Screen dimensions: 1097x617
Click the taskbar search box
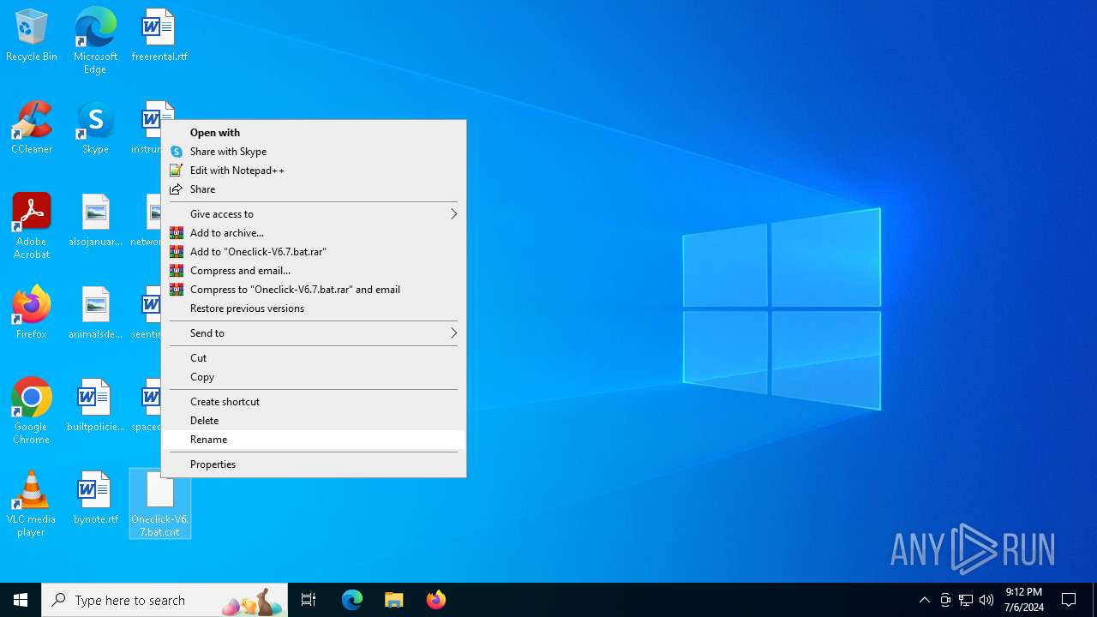[165, 600]
